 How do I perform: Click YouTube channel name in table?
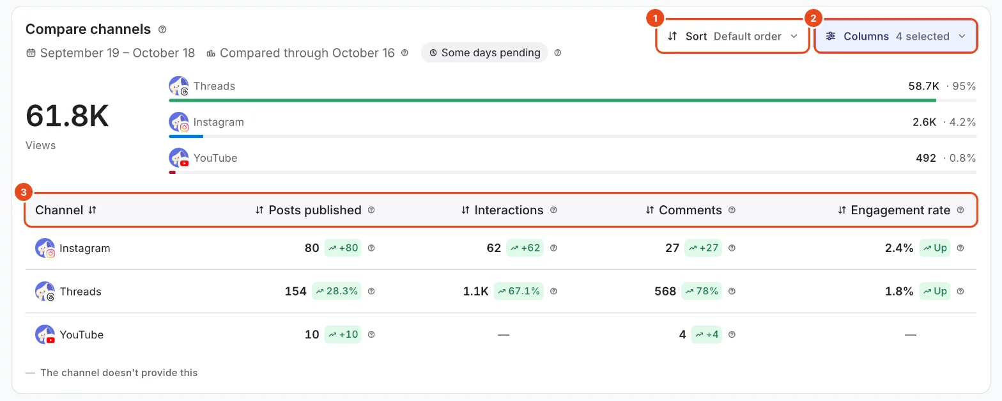point(82,334)
